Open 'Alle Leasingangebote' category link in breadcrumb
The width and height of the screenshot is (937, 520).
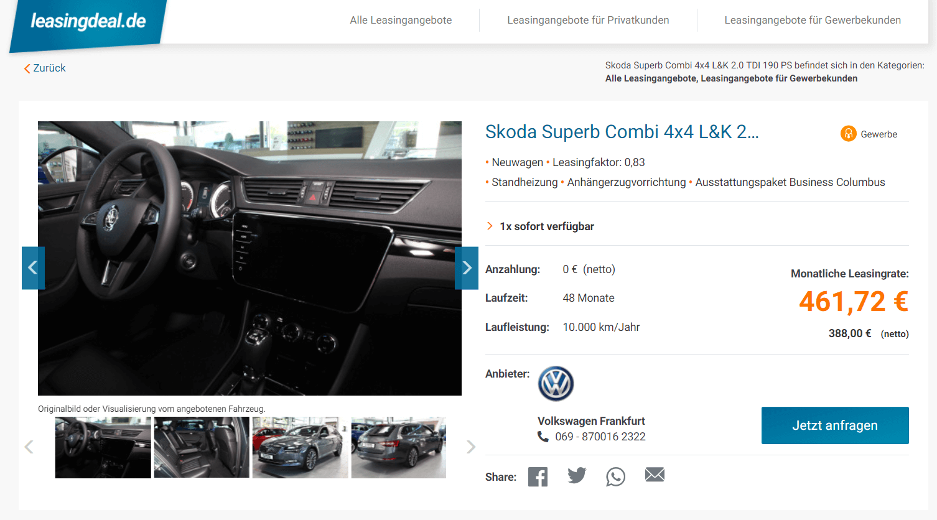[651, 78]
